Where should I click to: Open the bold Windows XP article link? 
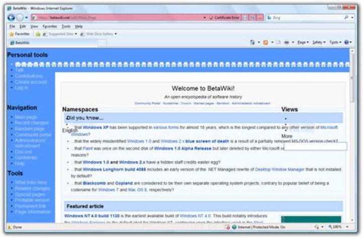pos(95,127)
